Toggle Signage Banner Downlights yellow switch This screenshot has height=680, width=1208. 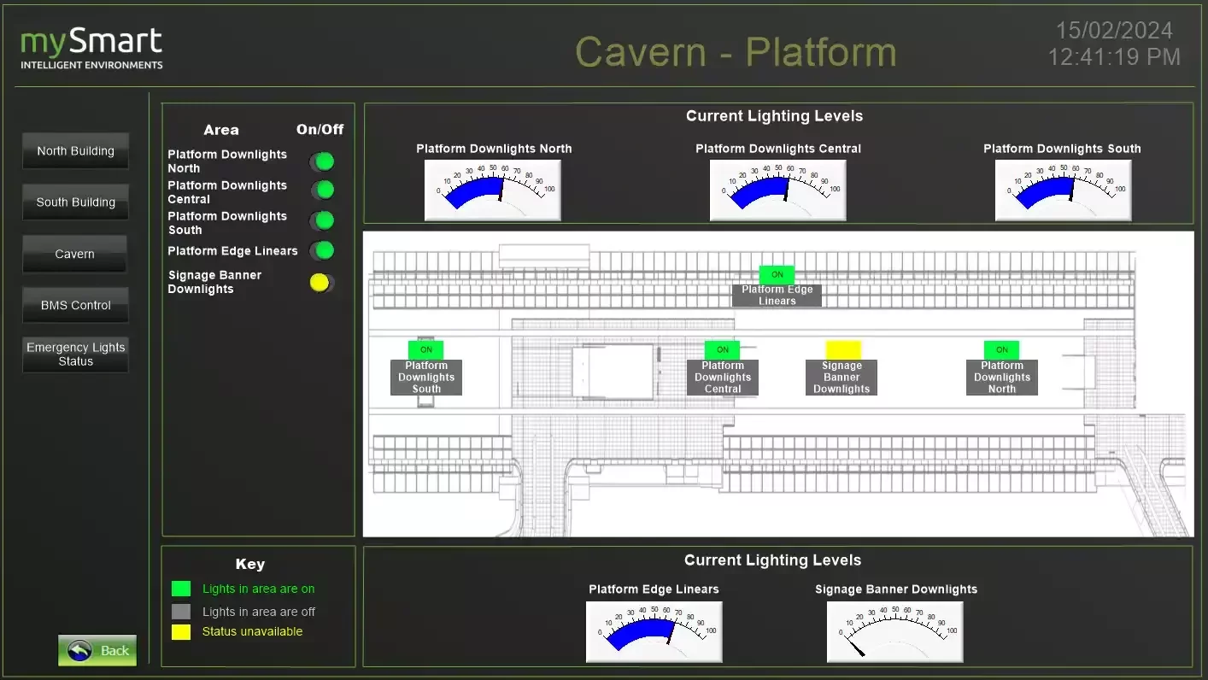321,283
